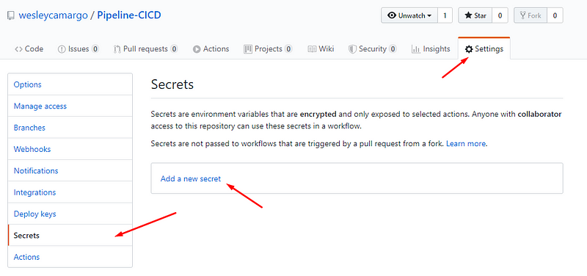Click the Projects counter badge 0
The width and height of the screenshot is (587, 276).
pos(288,49)
